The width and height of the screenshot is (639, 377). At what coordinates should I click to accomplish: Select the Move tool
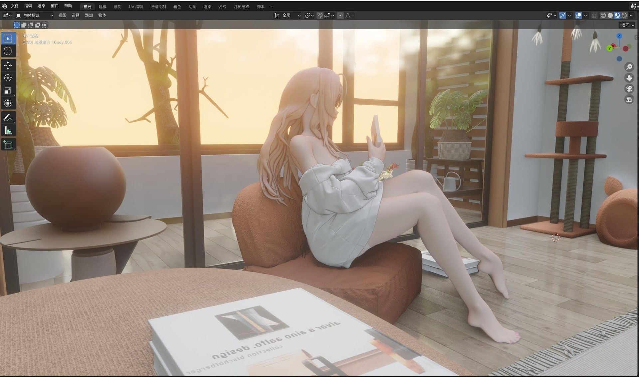[x=8, y=65]
